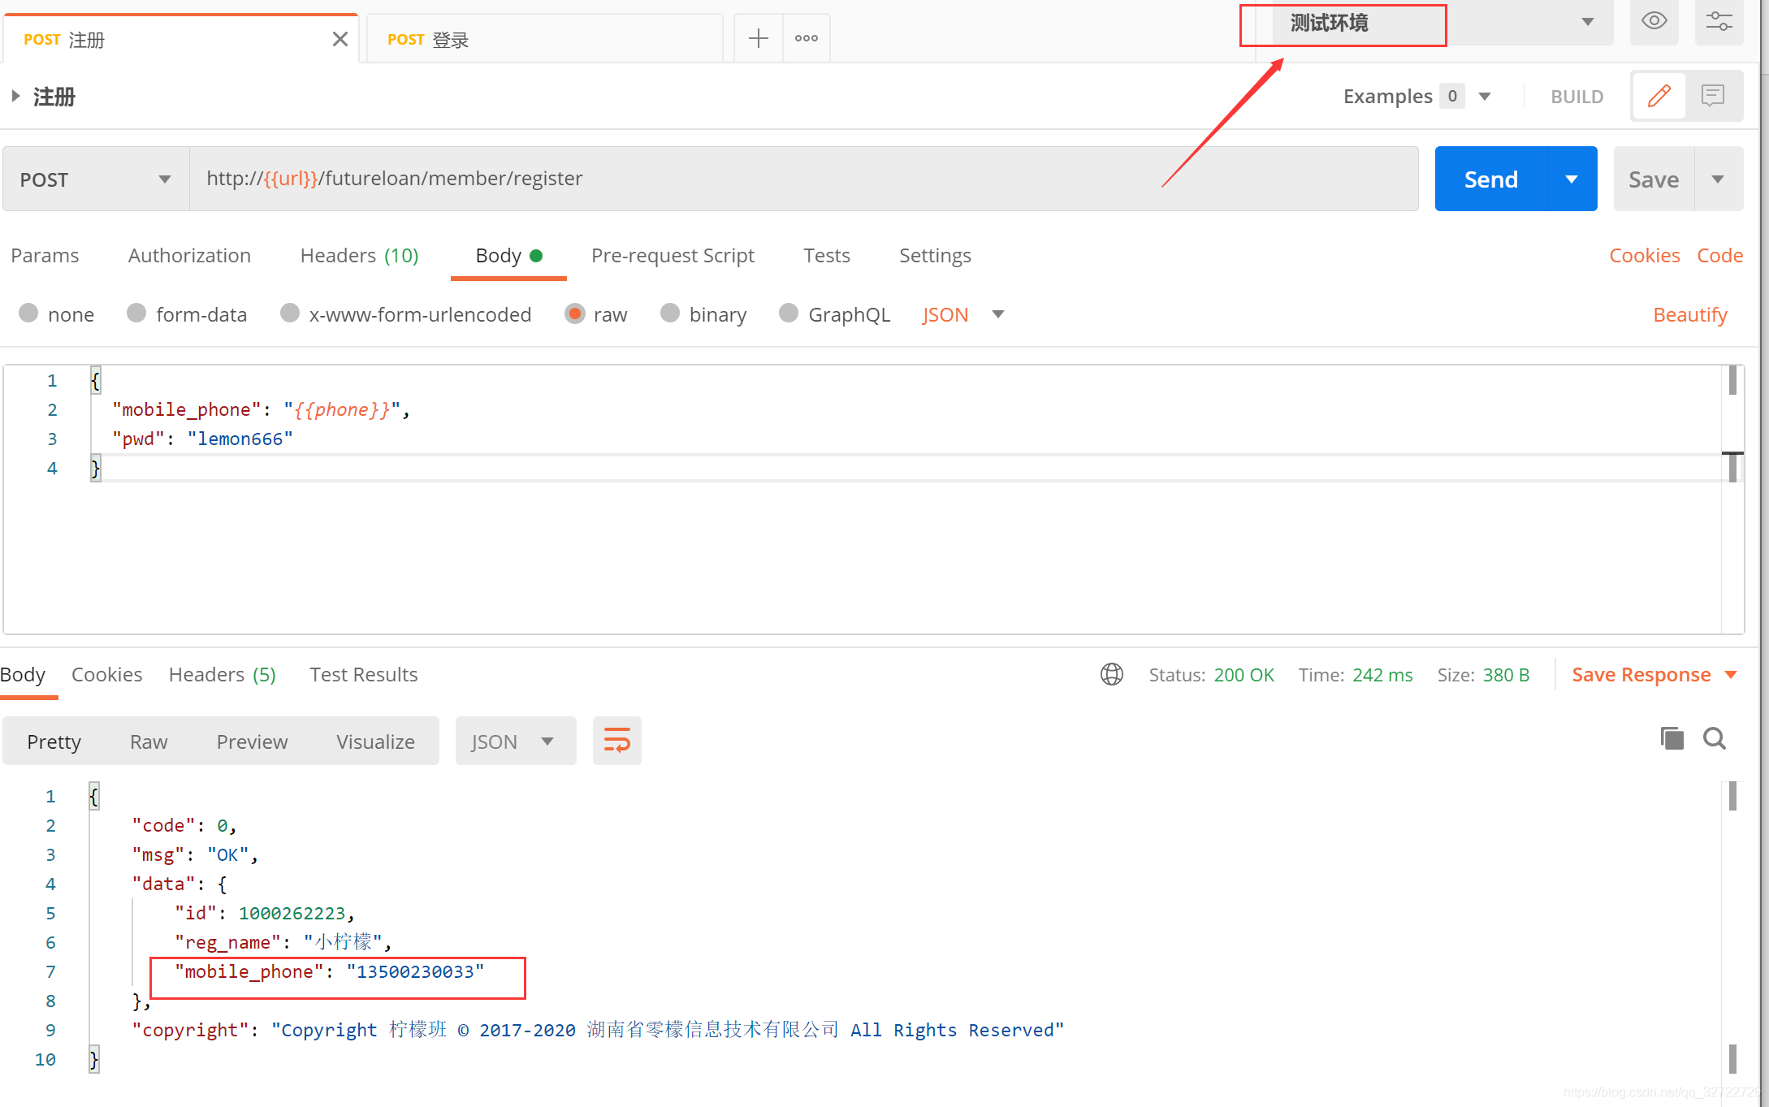Copy response body with copy icon
This screenshot has width=1769, height=1107.
(x=1672, y=738)
